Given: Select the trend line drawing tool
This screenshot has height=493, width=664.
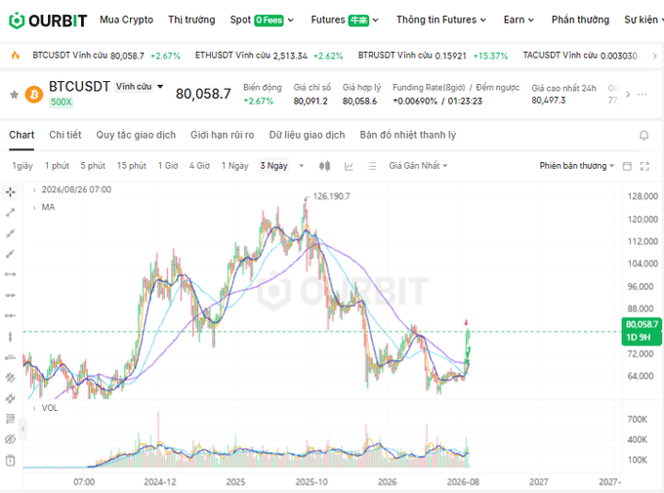Looking at the screenshot, I should pos(11,213).
